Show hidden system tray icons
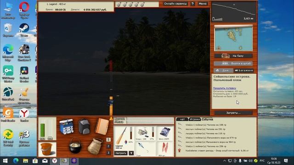The image size is (294, 165). (225, 161)
